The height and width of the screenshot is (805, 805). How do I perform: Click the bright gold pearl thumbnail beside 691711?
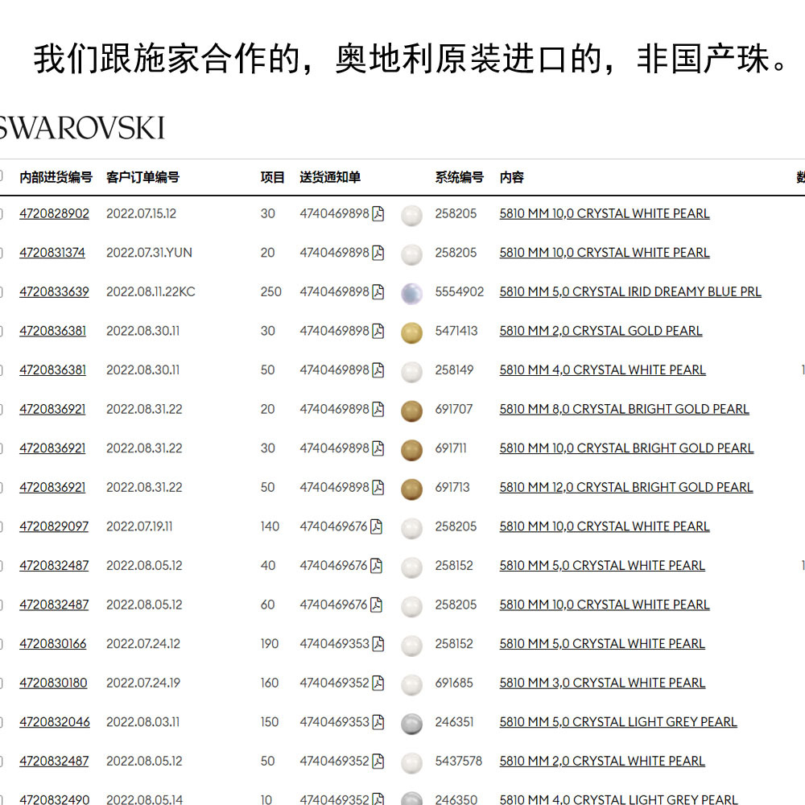tap(411, 450)
